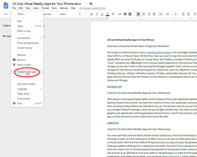197x157 pixels.
Task: Open the Add-ons menu
Action: [x=64, y=8]
